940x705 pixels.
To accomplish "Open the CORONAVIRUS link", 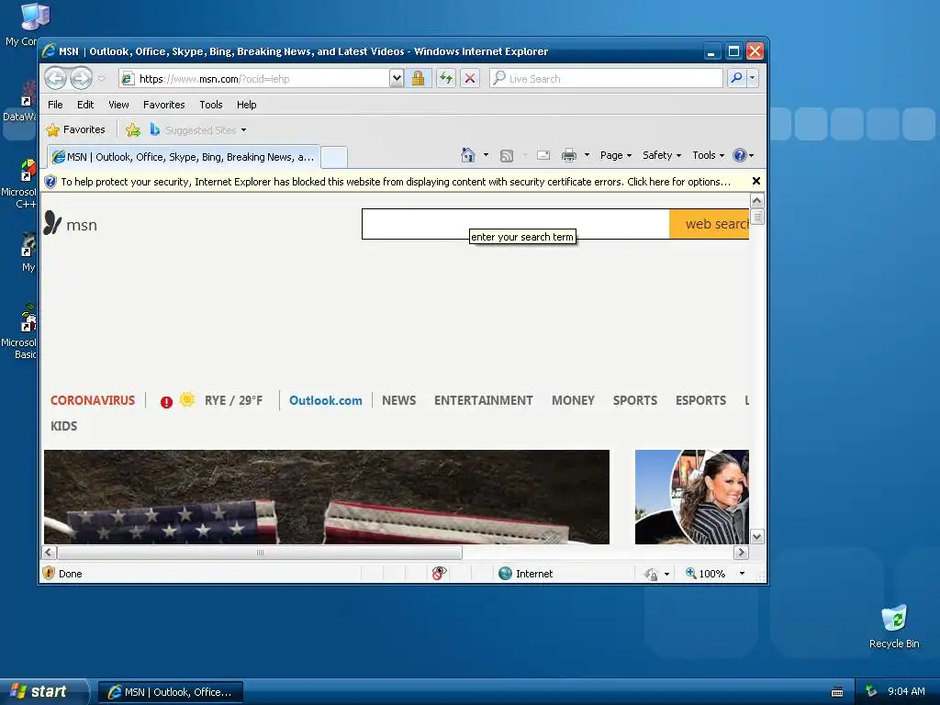I will [93, 400].
